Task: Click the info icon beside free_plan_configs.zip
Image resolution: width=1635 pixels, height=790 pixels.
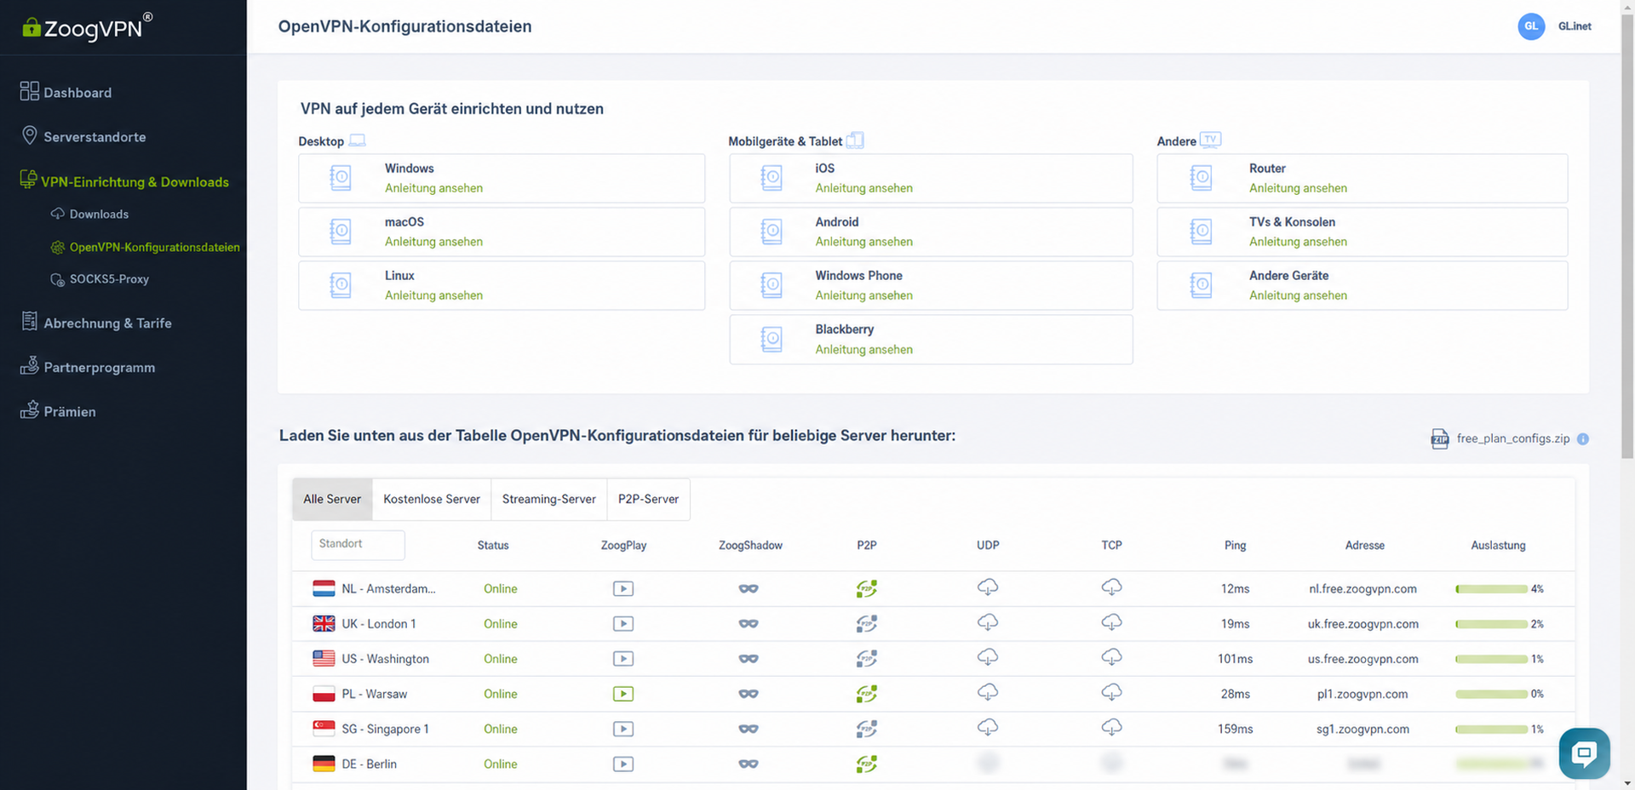Action: pos(1583,439)
